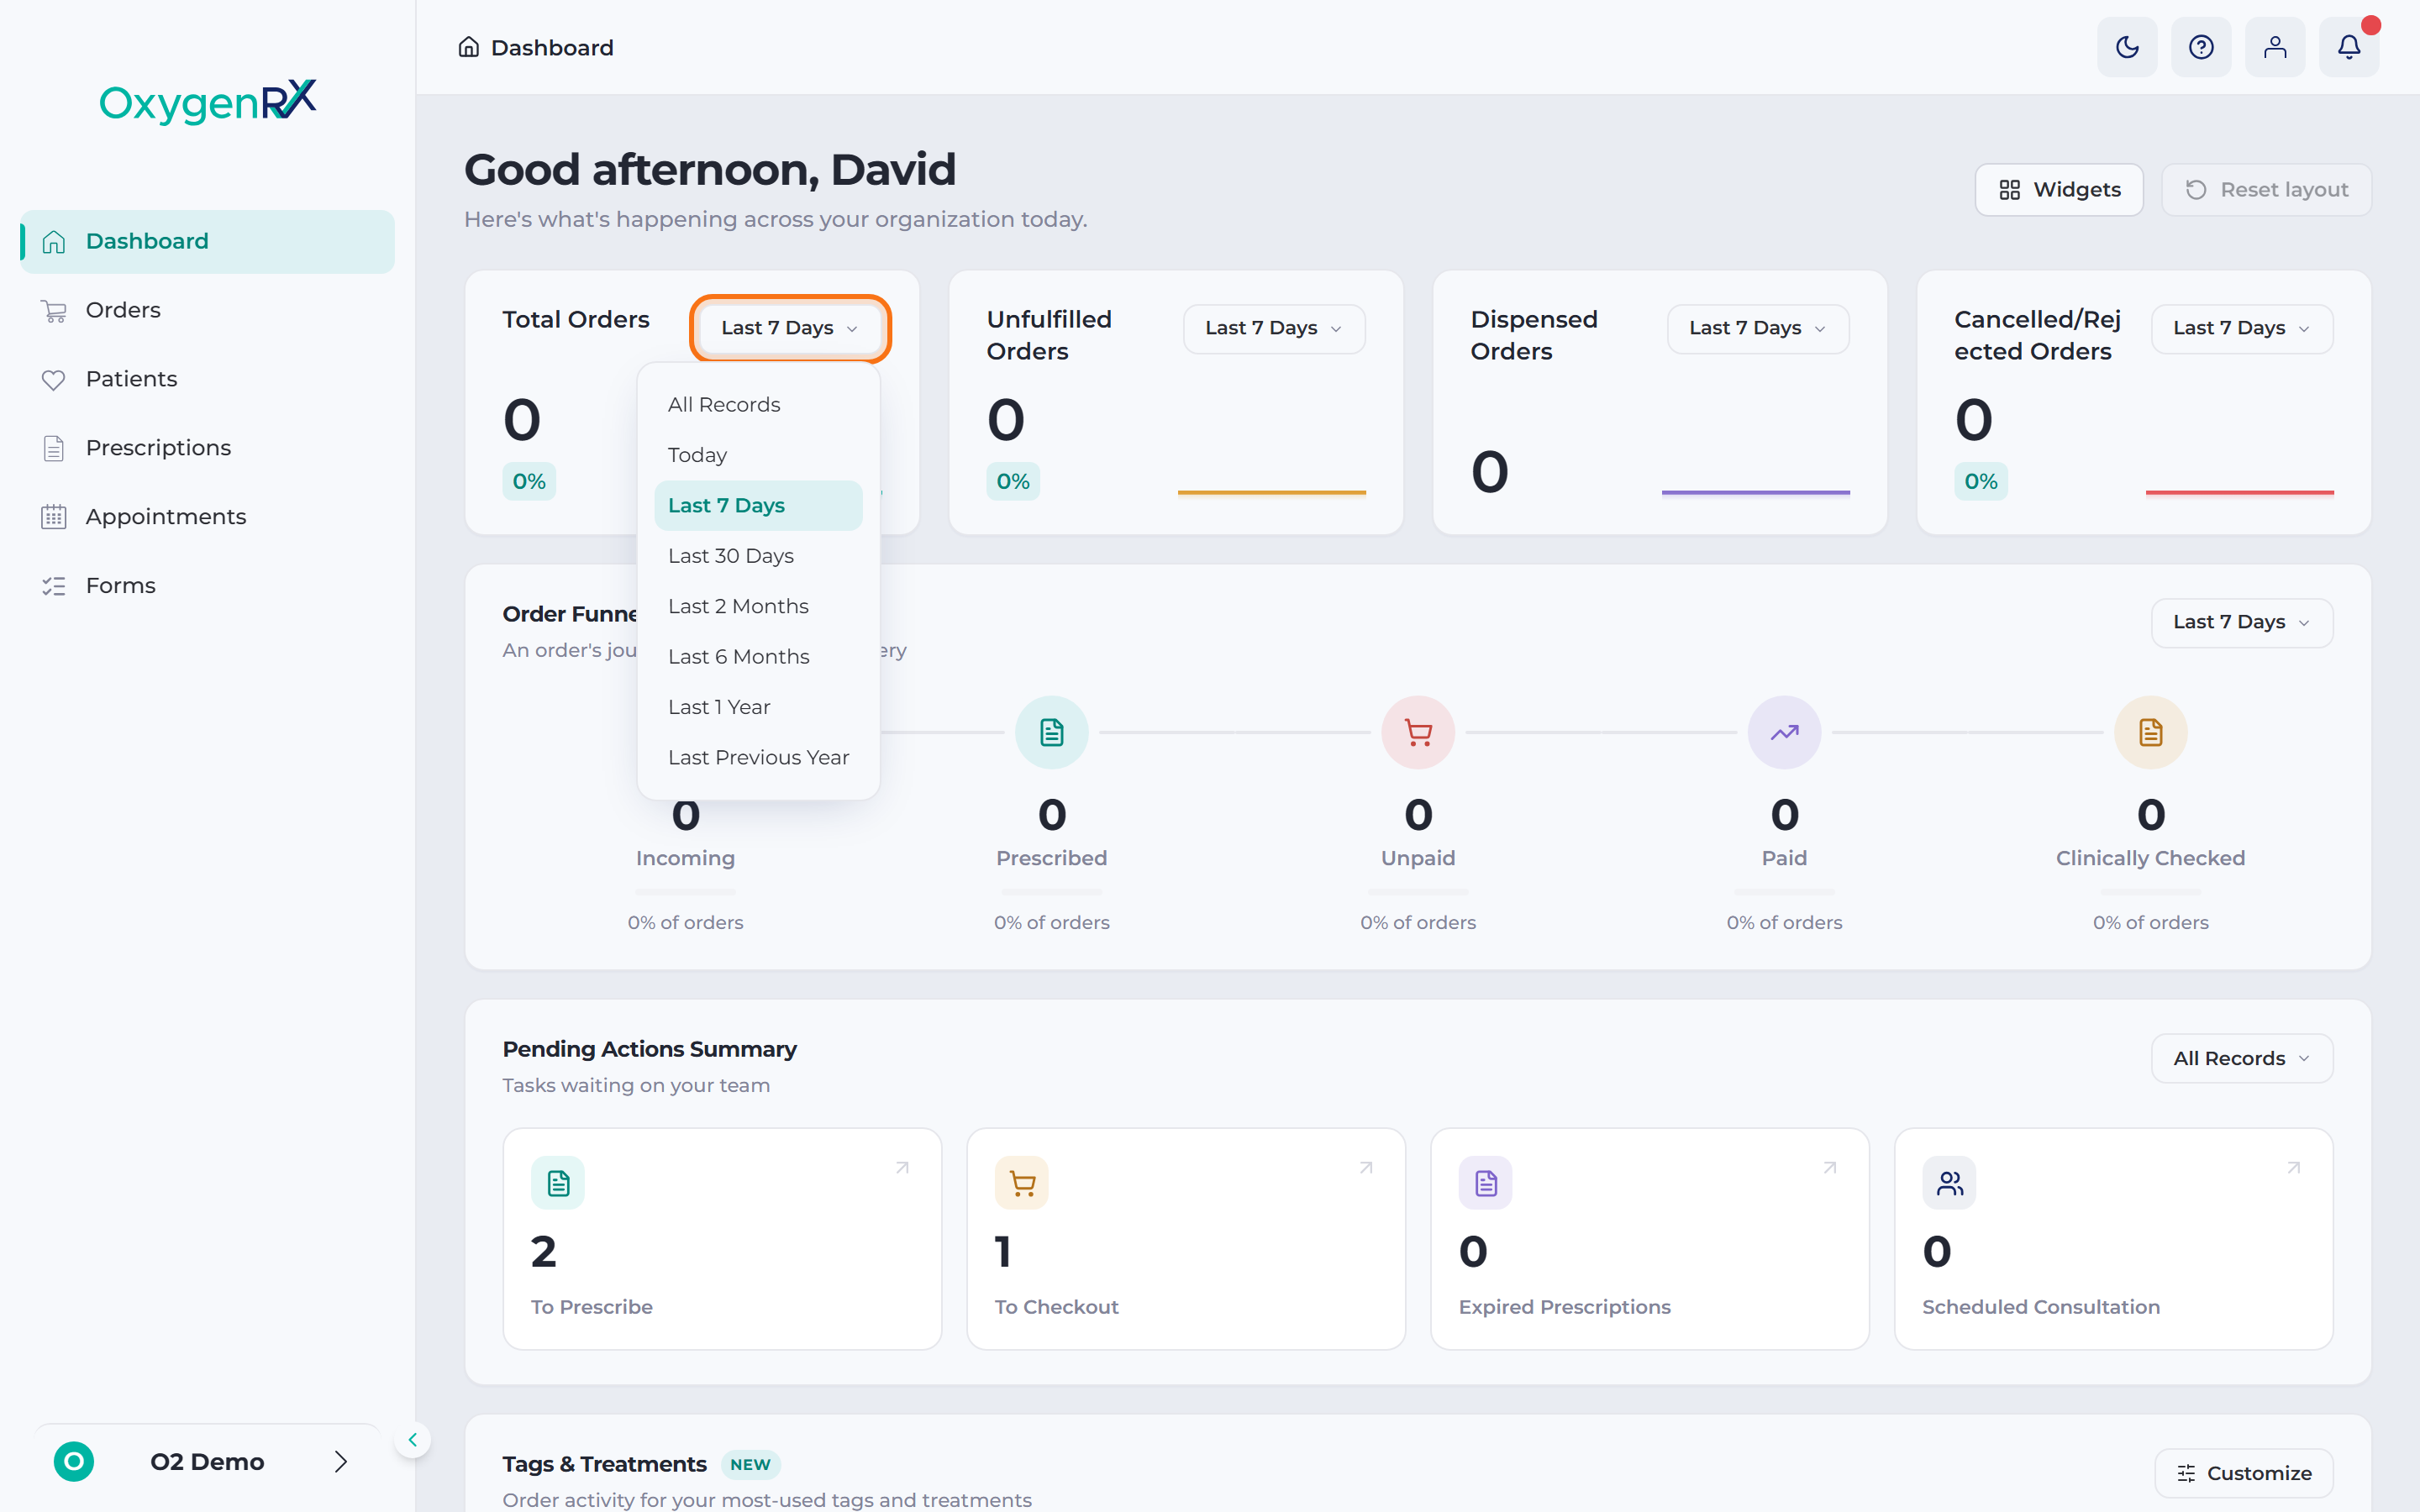The image size is (2420, 1512).
Task: Click the Customize button for Tags & Treatments
Action: (x=2244, y=1473)
